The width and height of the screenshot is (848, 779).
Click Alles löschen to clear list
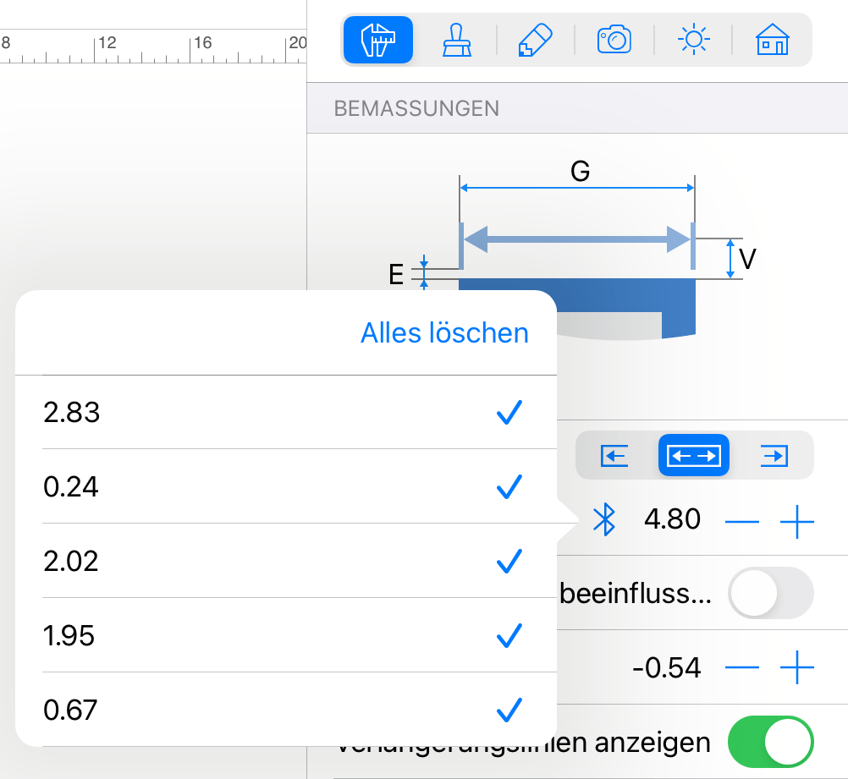pos(444,332)
